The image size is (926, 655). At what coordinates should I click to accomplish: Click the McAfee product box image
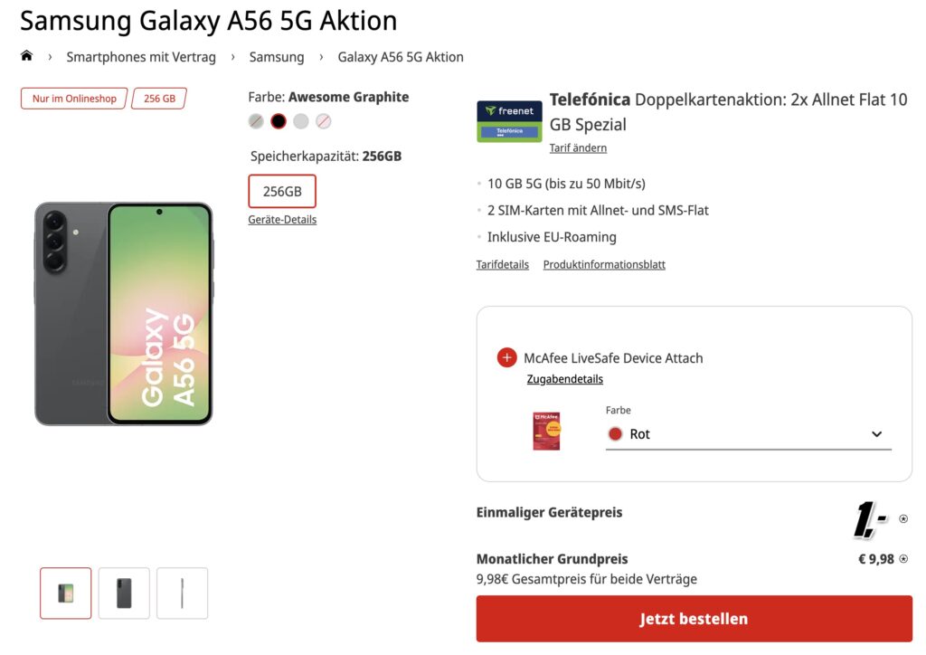tap(546, 431)
